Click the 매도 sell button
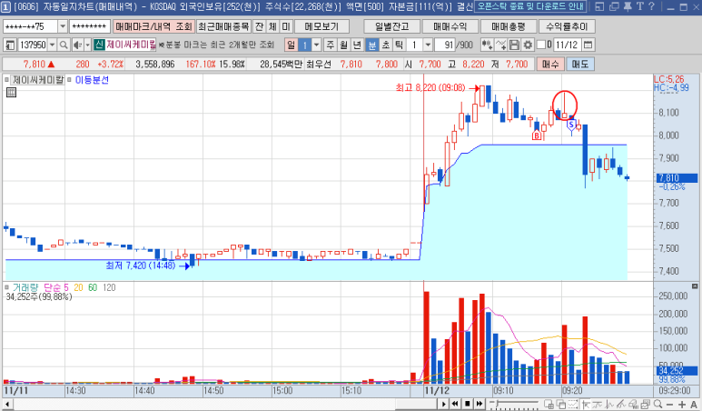 [x=579, y=64]
